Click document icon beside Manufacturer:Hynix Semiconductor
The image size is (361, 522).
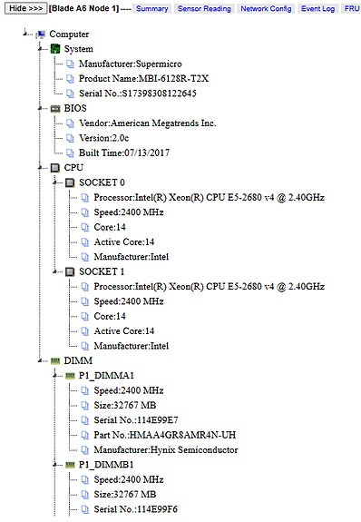coord(85,450)
